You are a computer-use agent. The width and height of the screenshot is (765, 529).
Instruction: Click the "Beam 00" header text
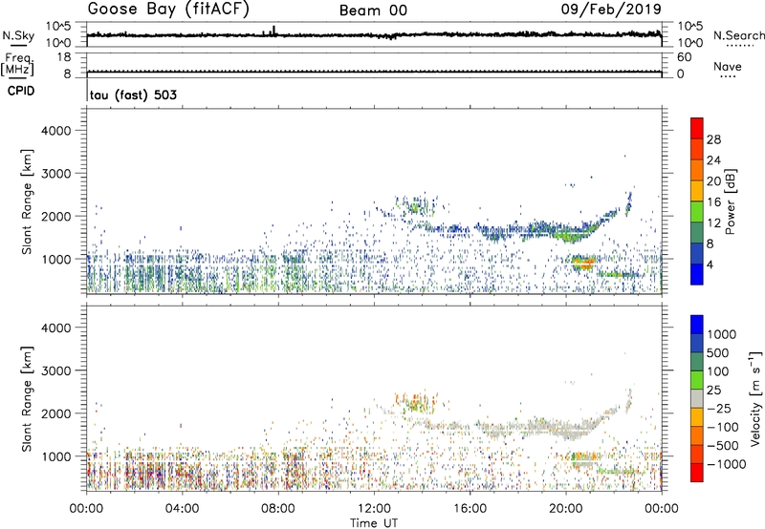[373, 11]
